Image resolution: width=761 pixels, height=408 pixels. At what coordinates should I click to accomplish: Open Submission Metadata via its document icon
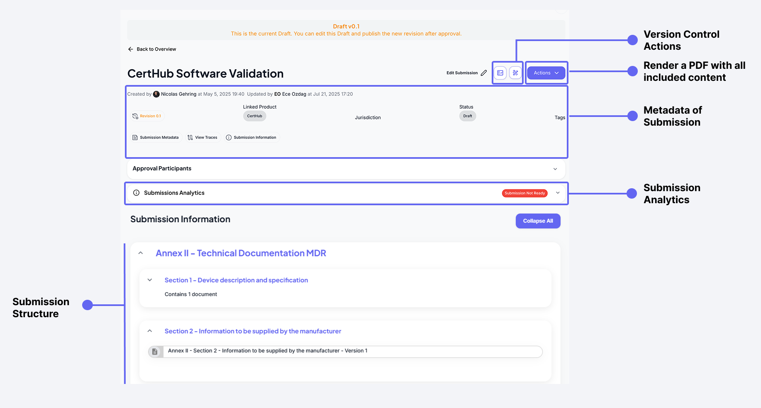pyautogui.click(x=135, y=137)
